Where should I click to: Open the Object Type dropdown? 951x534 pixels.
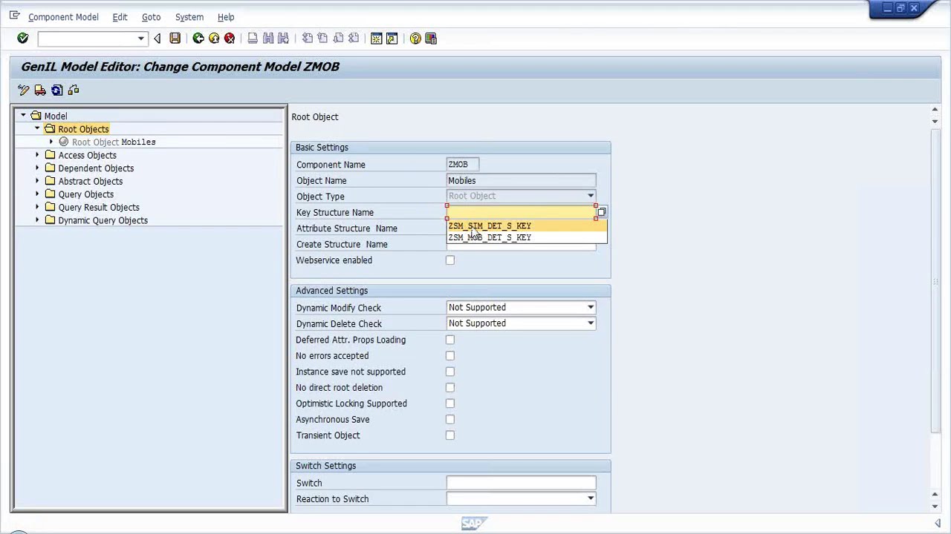(x=591, y=196)
